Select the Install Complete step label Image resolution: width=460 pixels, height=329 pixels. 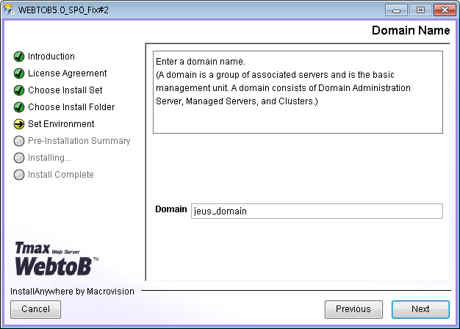point(61,175)
